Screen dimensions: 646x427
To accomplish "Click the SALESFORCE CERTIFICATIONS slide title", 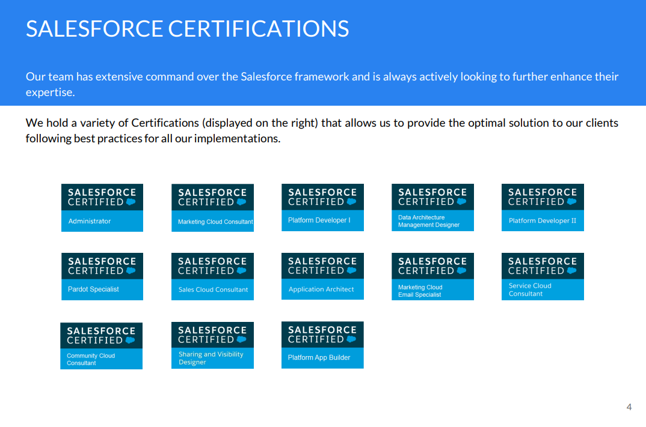I will click(188, 29).
